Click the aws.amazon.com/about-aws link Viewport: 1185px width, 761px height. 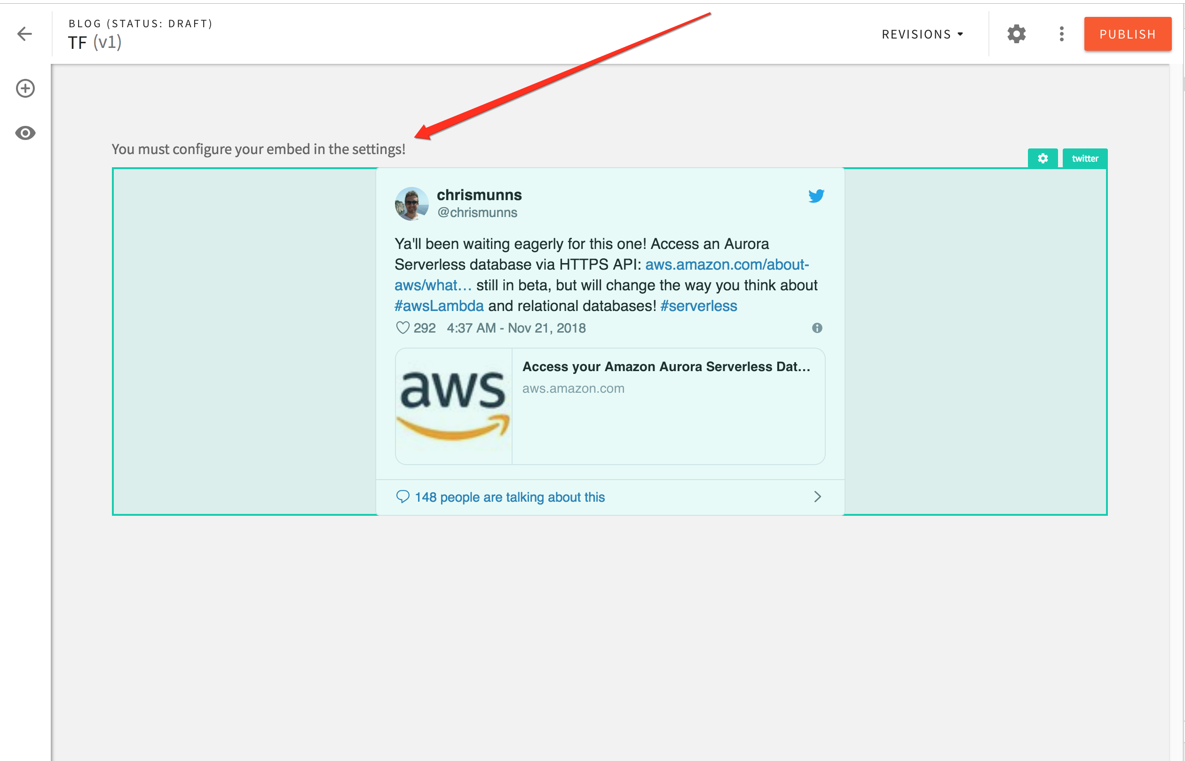click(727, 264)
